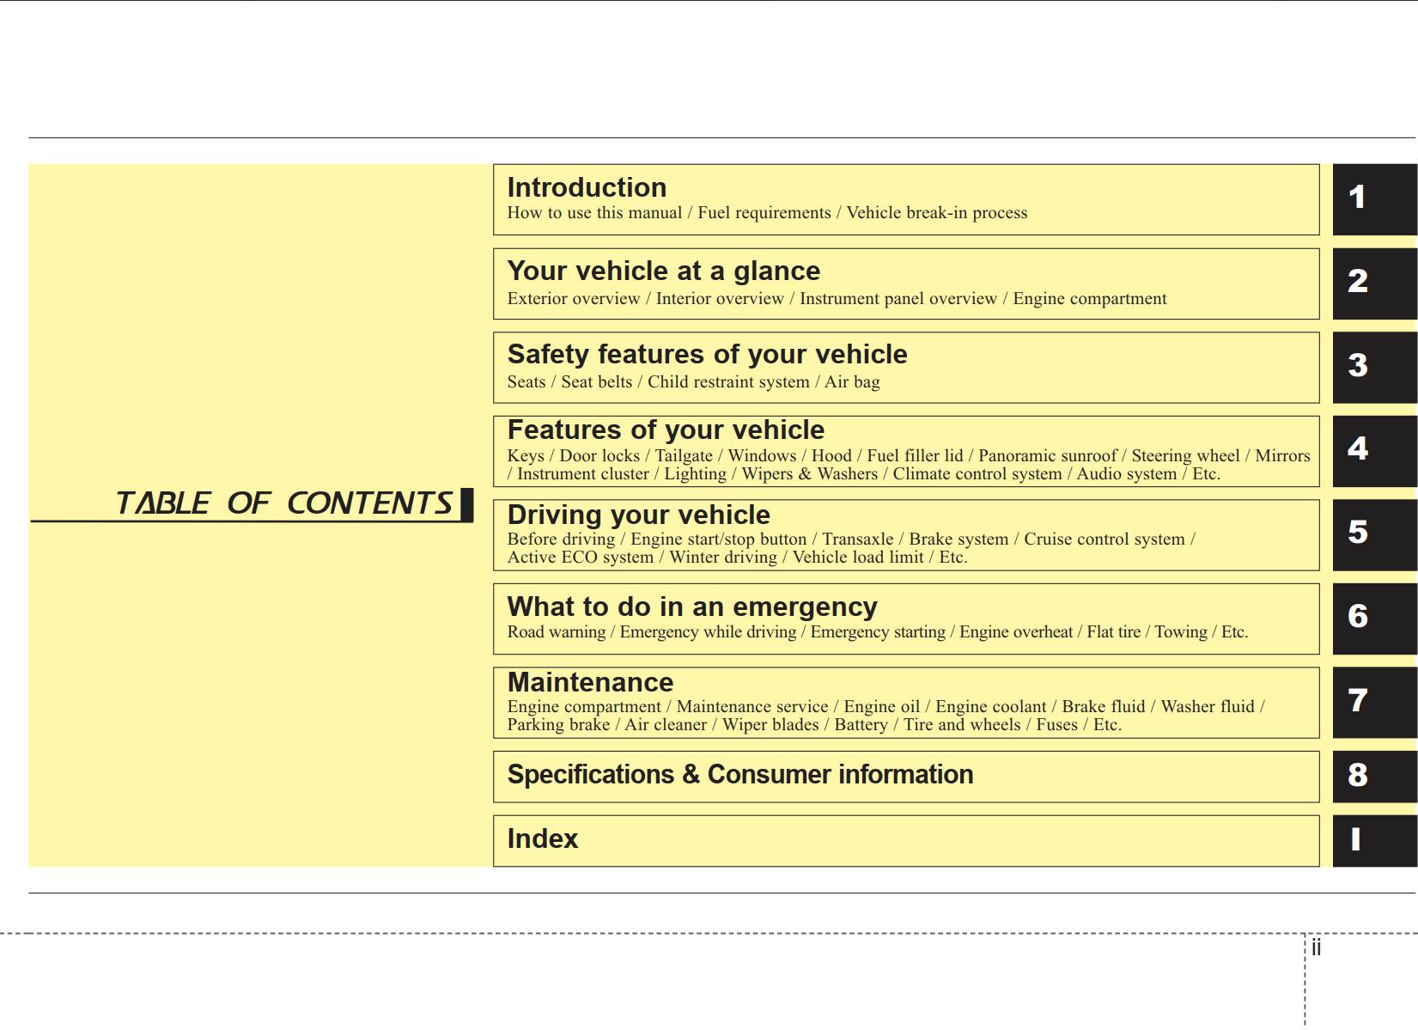Click 'Engine overheat' text
The height and width of the screenshot is (1030, 1418).
[x=1015, y=632]
